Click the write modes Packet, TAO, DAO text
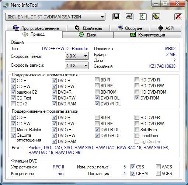 [98, 150]
